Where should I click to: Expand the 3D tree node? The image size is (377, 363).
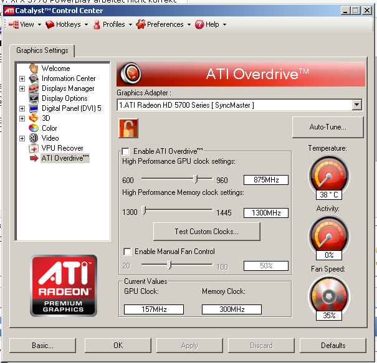point(22,118)
